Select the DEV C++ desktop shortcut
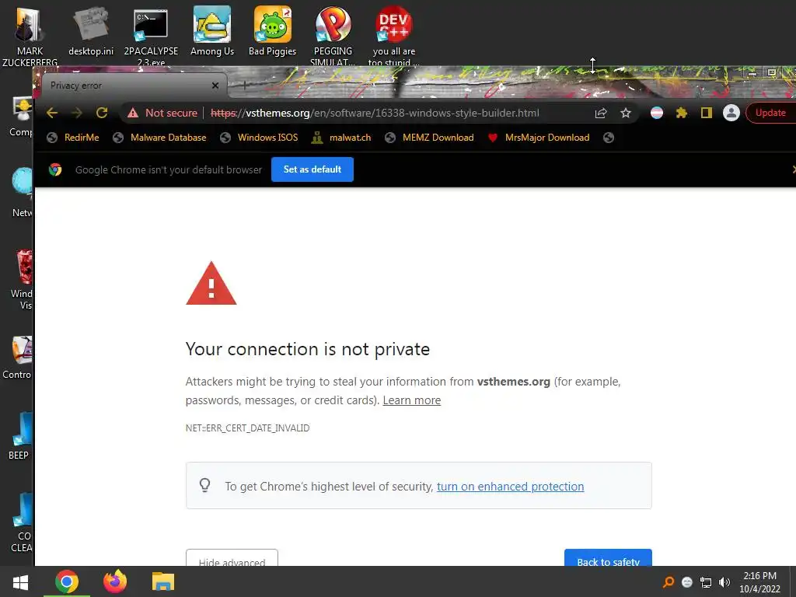Image resolution: width=796 pixels, height=597 pixels. pyautogui.click(x=394, y=37)
